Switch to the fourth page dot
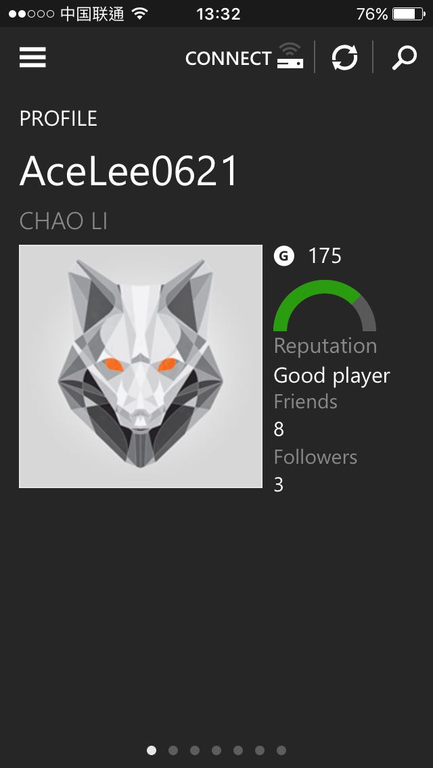The width and height of the screenshot is (433, 768). pyautogui.click(x=216, y=750)
